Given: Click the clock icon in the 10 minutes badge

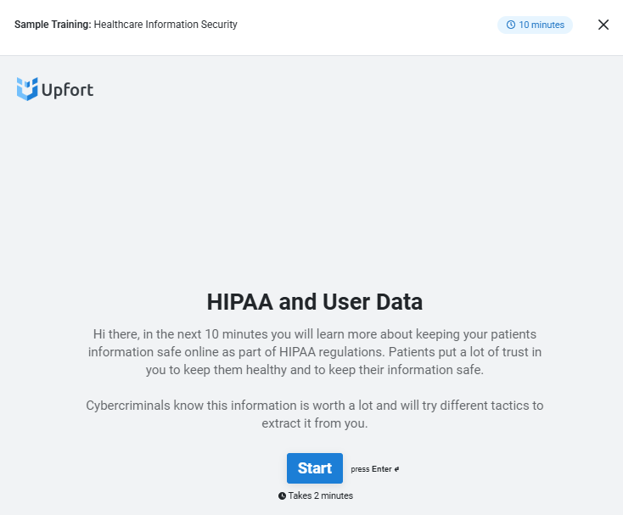Looking at the screenshot, I should click(x=511, y=25).
